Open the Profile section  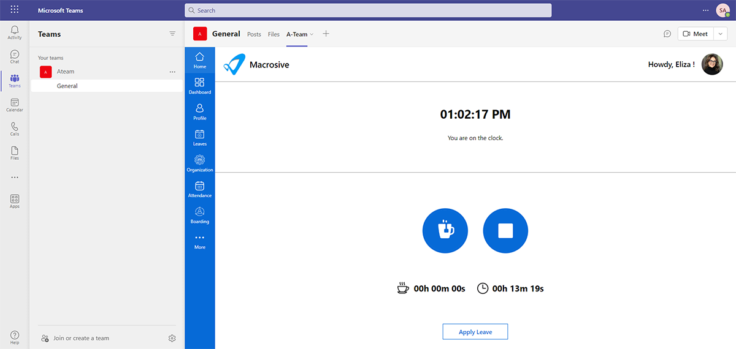pyautogui.click(x=199, y=111)
